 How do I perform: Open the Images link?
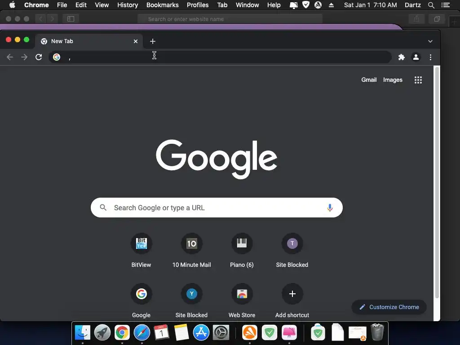pyautogui.click(x=393, y=80)
